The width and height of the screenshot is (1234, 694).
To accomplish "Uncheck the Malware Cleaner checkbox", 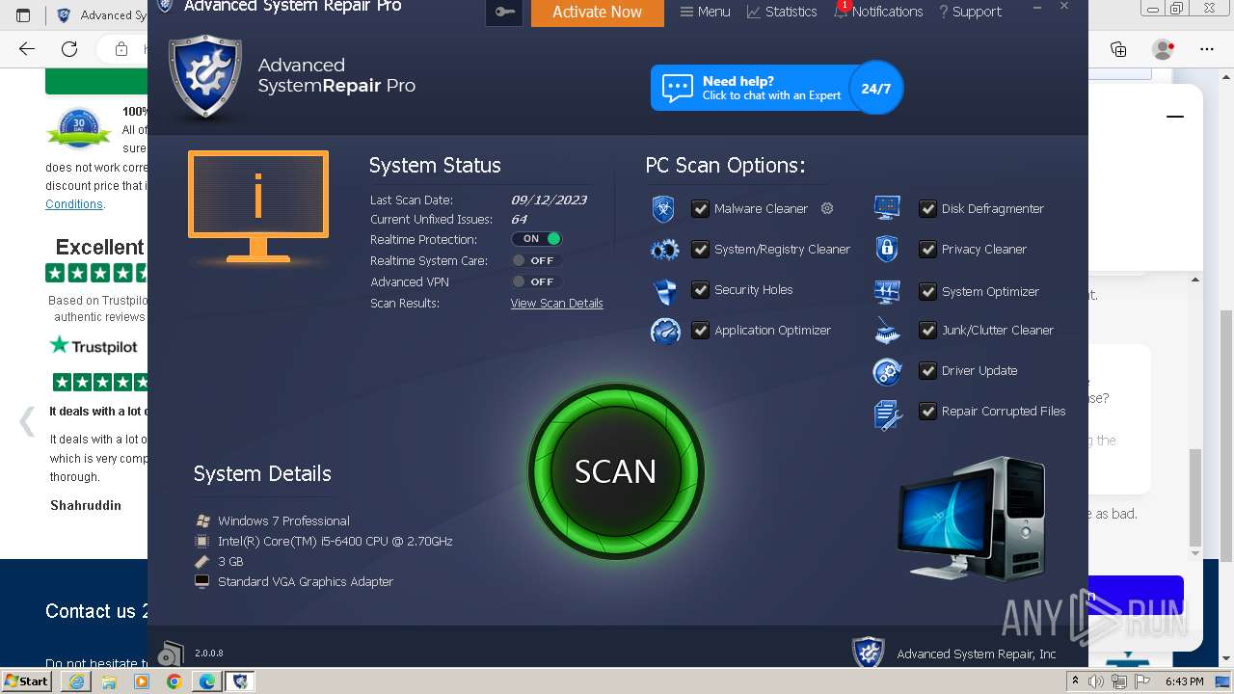I will tap(700, 208).
